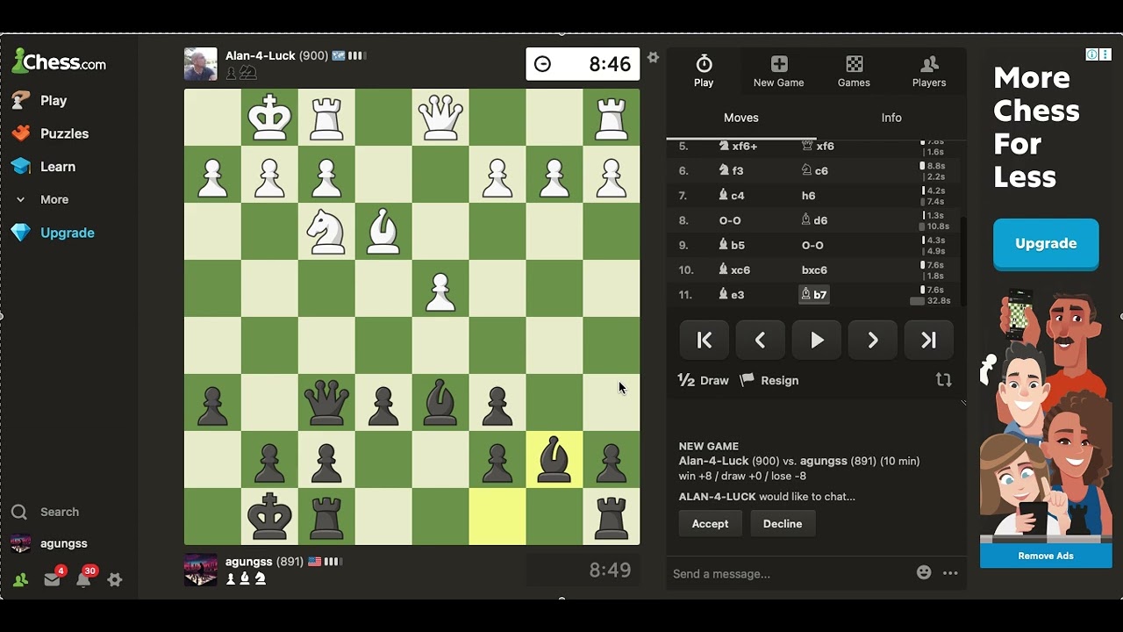Select the Info sub-tab
The width and height of the screenshot is (1123, 632).
[x=891, y=118]
